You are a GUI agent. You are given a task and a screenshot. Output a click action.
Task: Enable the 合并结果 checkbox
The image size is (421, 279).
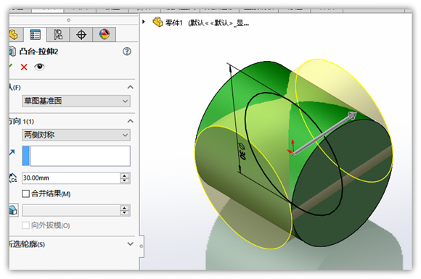click(x=25, y=193)
